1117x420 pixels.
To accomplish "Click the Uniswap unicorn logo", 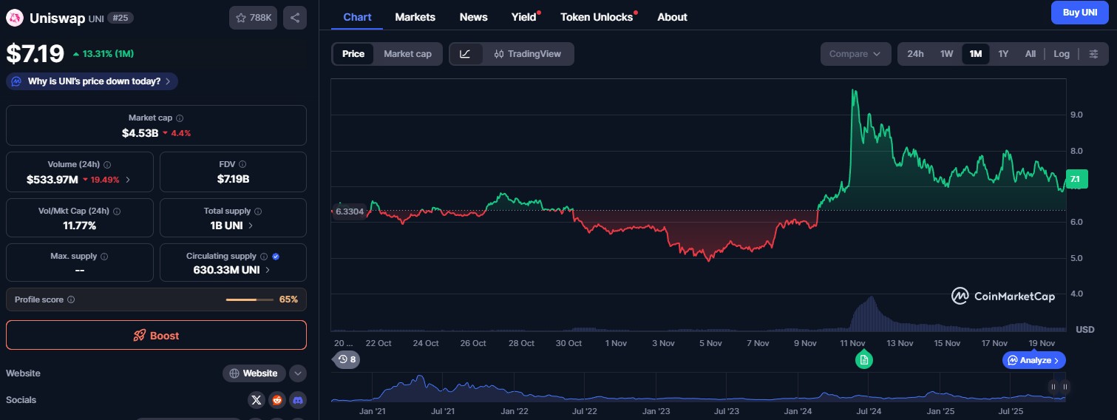I will coord(15,18).
